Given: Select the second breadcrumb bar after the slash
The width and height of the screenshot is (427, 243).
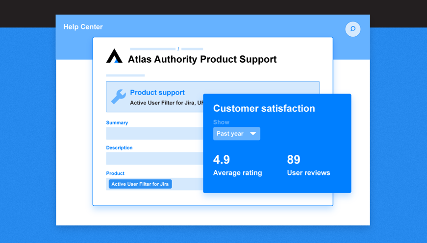Looking at the screenshot, I should click(192, 49).
